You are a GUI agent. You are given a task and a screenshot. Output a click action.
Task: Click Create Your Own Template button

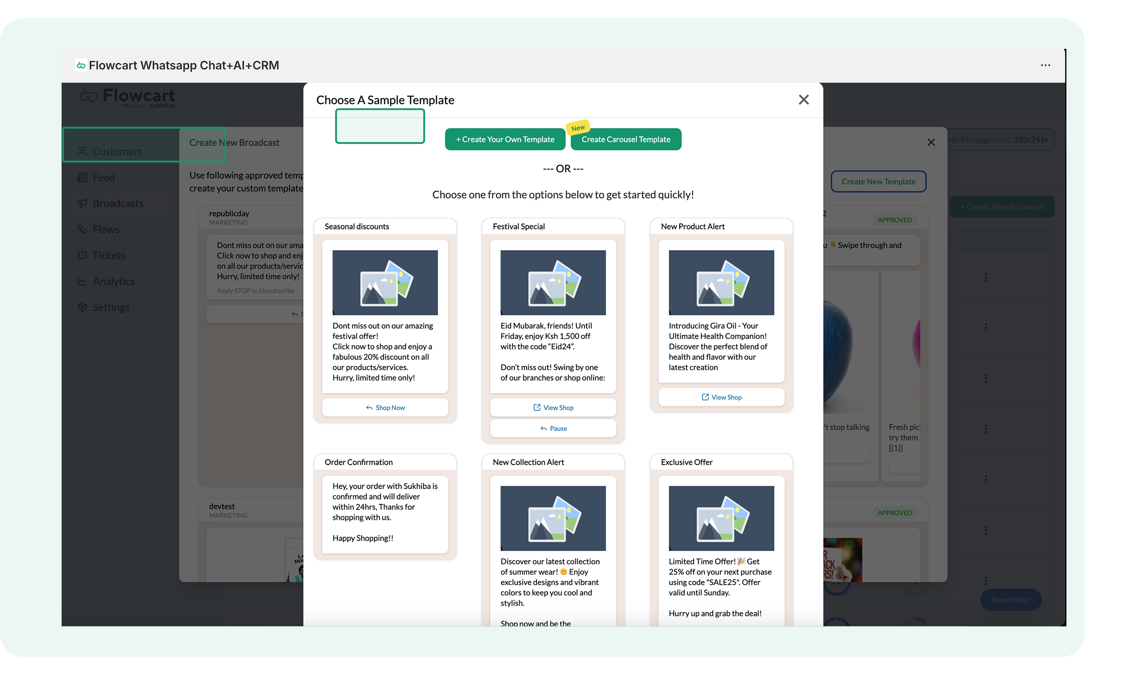click(x=505, y=139)
